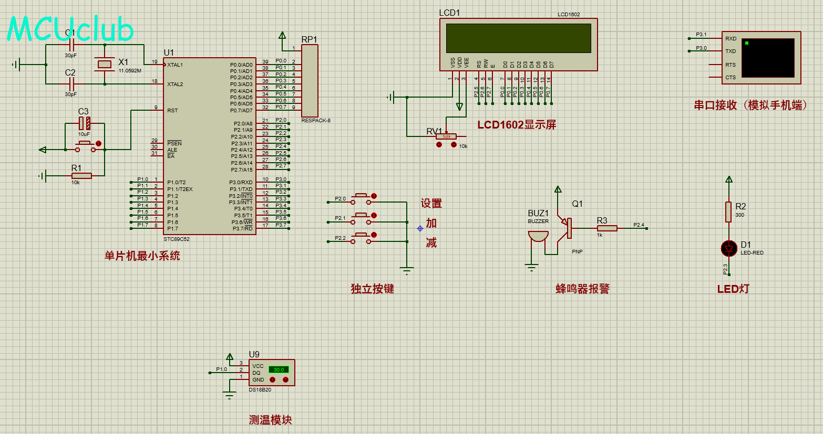Click the virtual terminal black screen
Viewport: 823px width, 434px height.
[768, 58]
